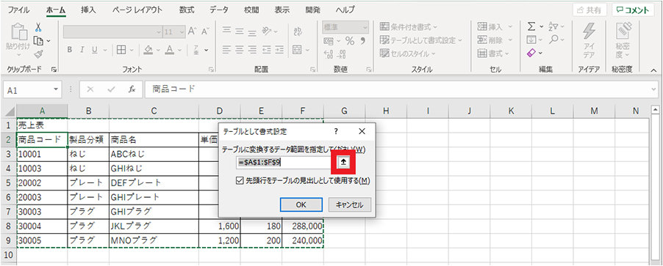This screenshot has height=266, width=663.
Task: Switch to the データ tab
Action: tap(219, 10)
